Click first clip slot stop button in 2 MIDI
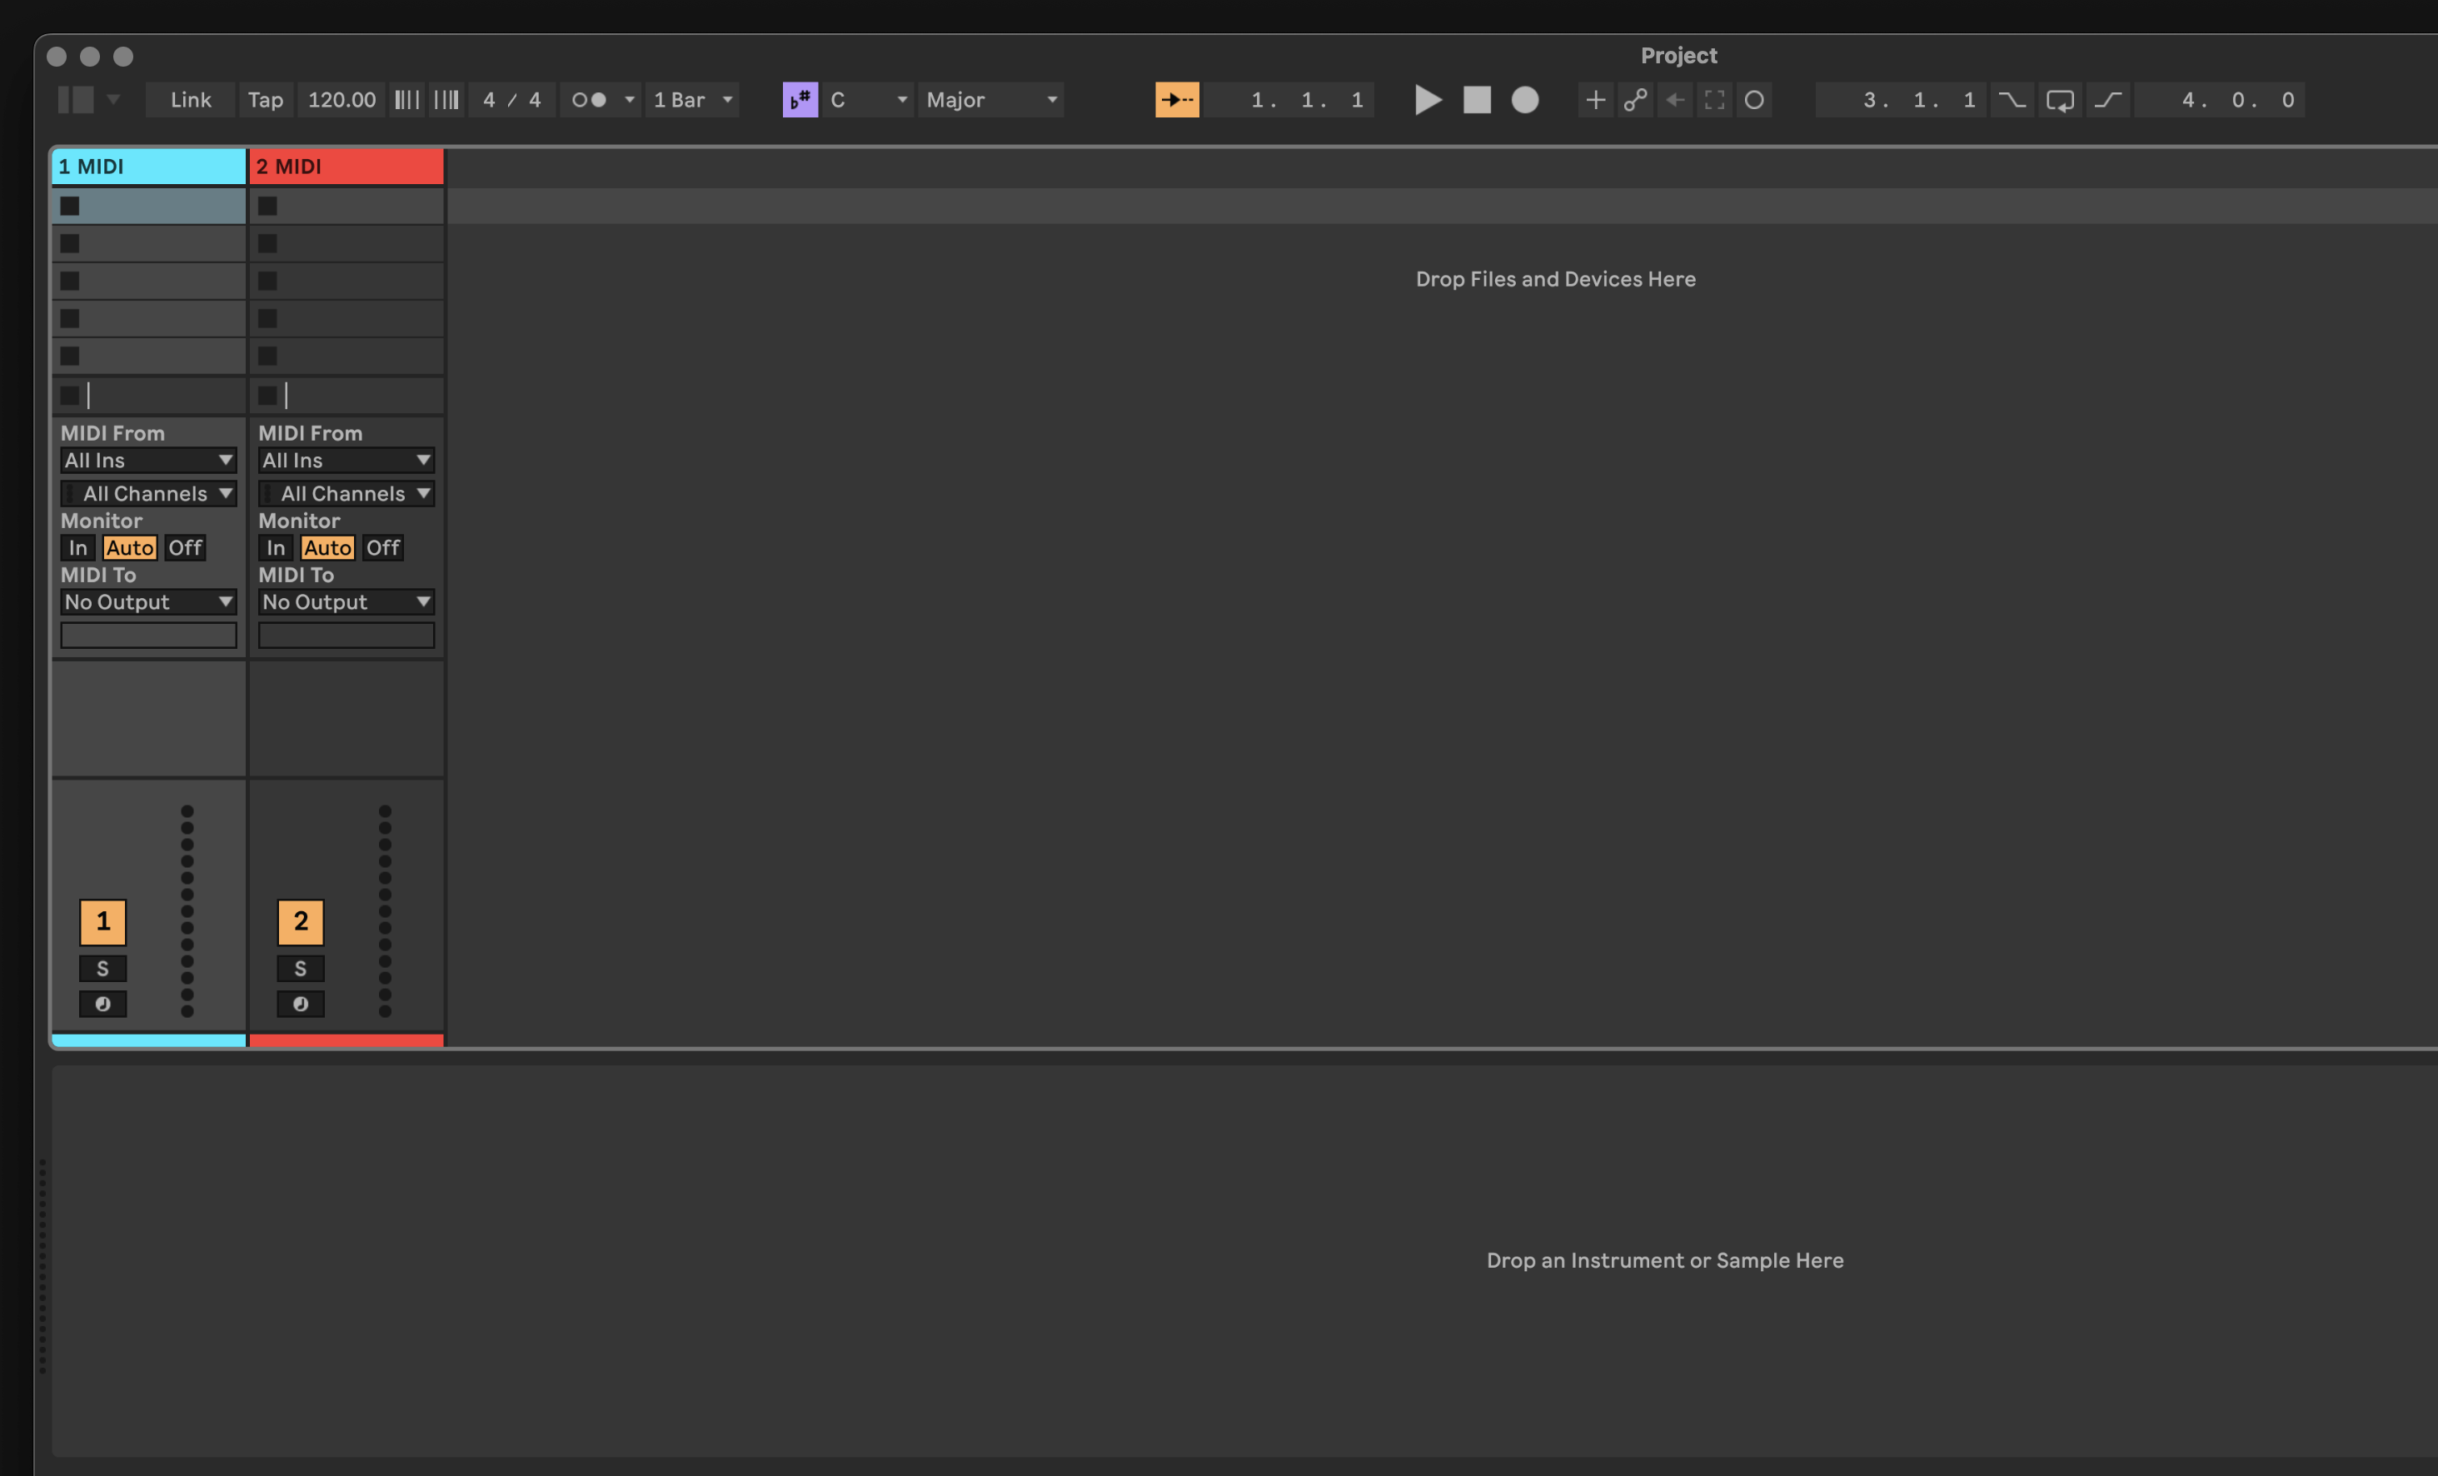 click(x=267, y=206)
